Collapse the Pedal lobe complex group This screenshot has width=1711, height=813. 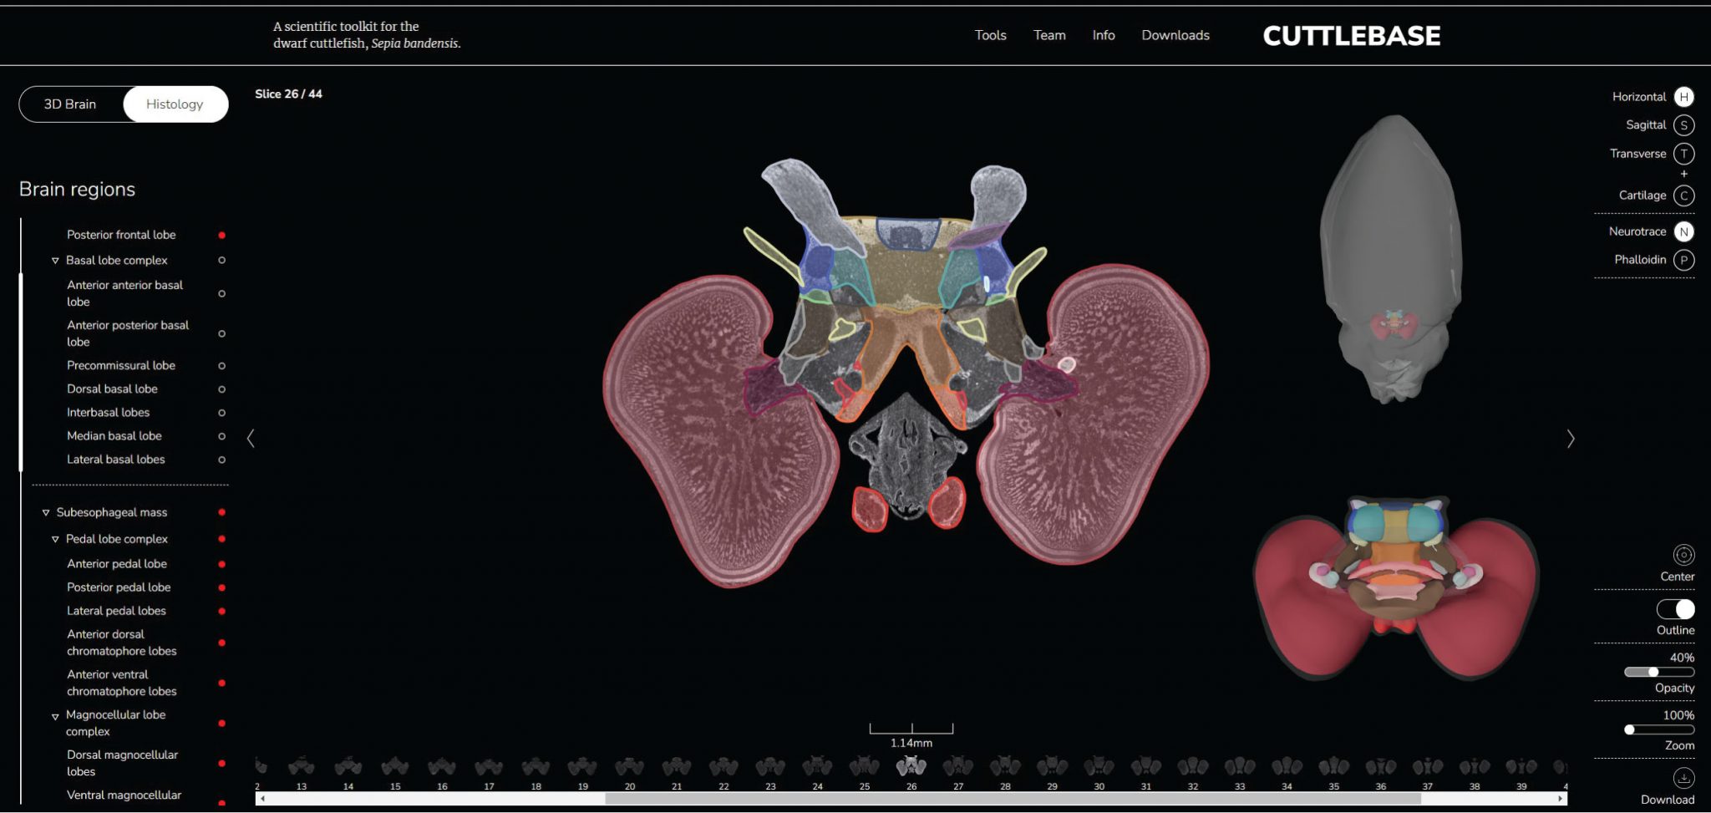tap(55, 540)
